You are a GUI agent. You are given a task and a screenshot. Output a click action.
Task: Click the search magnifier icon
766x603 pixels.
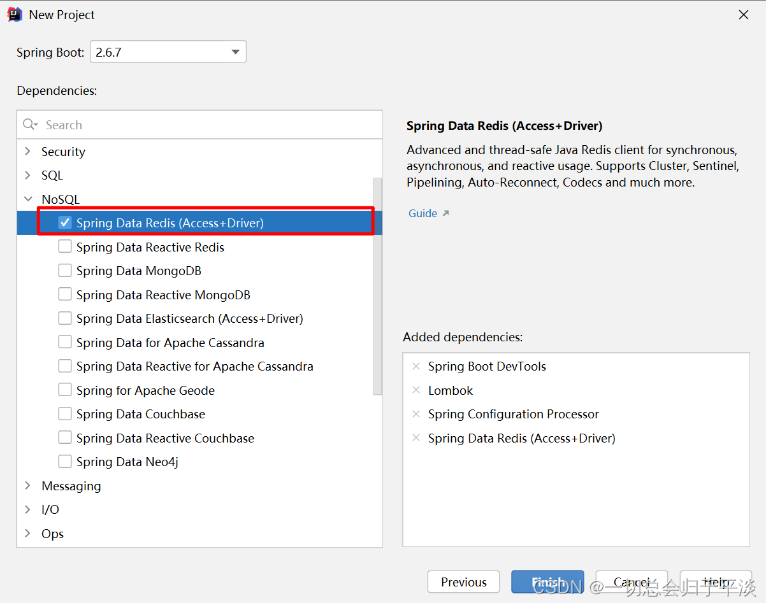point(29,124)
